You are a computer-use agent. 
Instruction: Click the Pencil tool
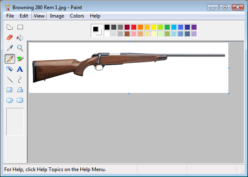[10, 59]
